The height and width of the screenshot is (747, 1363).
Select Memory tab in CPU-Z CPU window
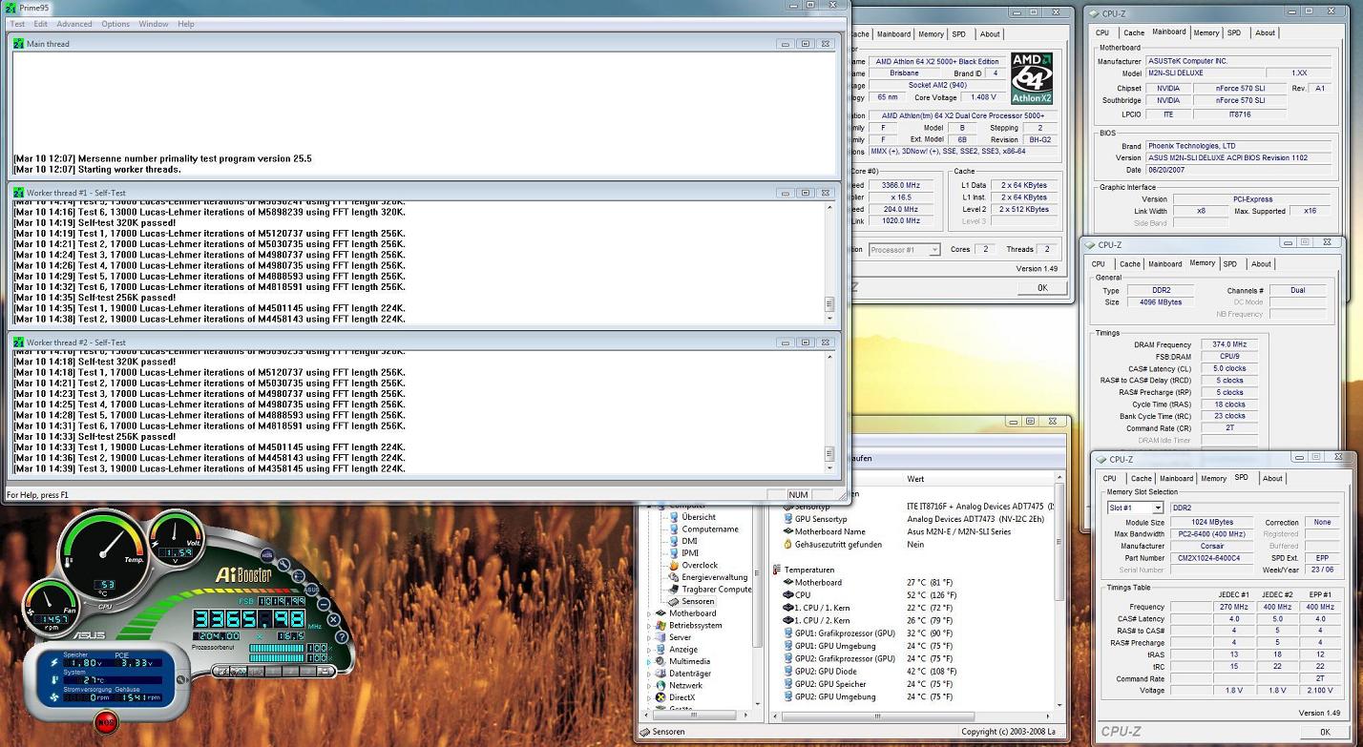(x=931, y=34)
